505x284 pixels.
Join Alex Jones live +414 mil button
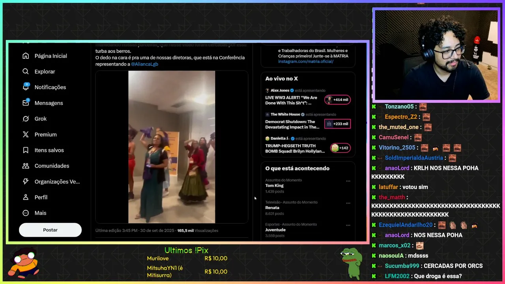337,100
